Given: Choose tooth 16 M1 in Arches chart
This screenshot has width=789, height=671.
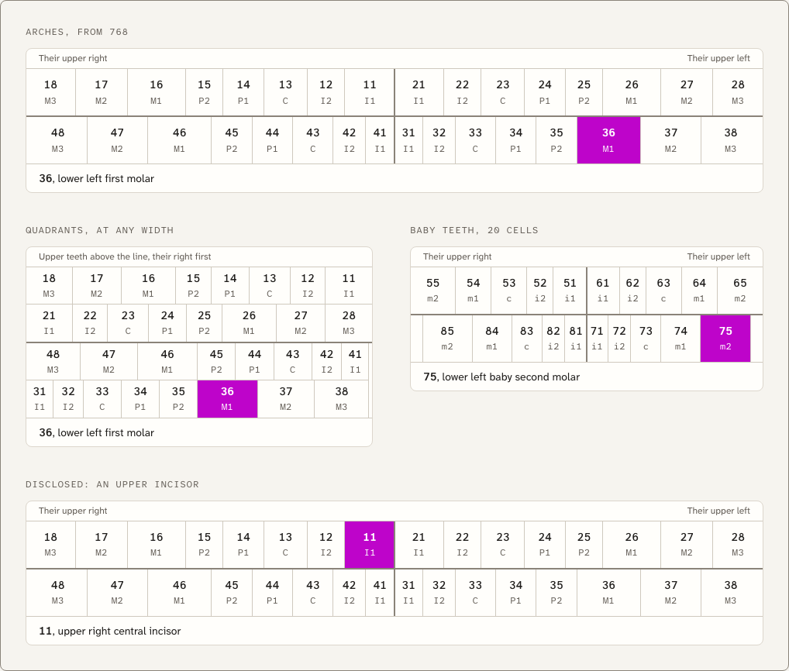Looking at the screenshot, I should pos(157,92).
